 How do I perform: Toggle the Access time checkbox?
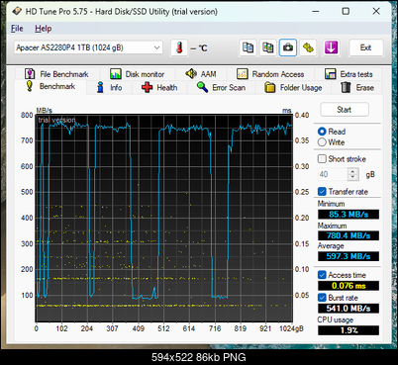tap(322, 275)
